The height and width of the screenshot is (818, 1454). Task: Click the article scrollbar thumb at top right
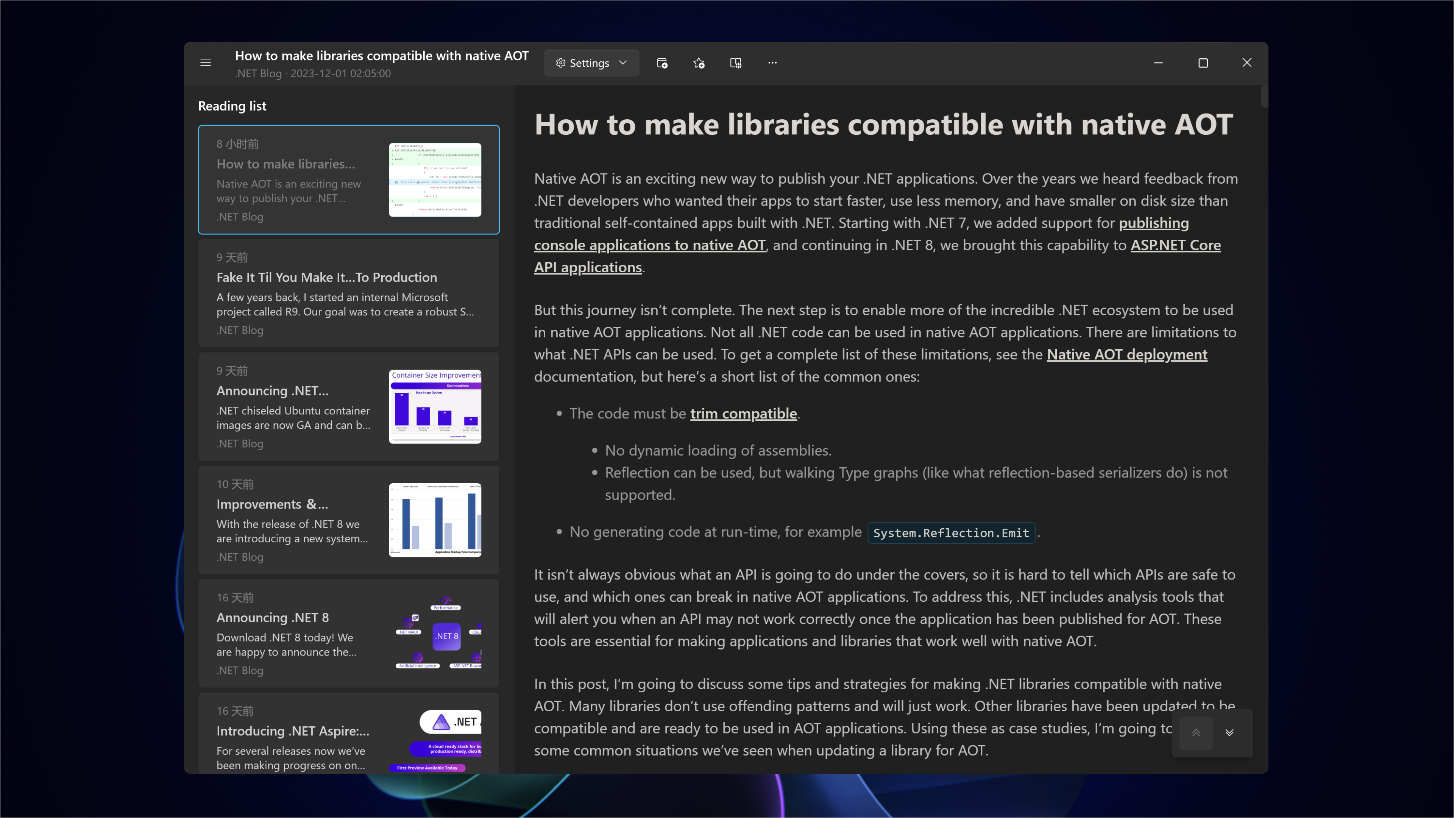click(1264, 97)
